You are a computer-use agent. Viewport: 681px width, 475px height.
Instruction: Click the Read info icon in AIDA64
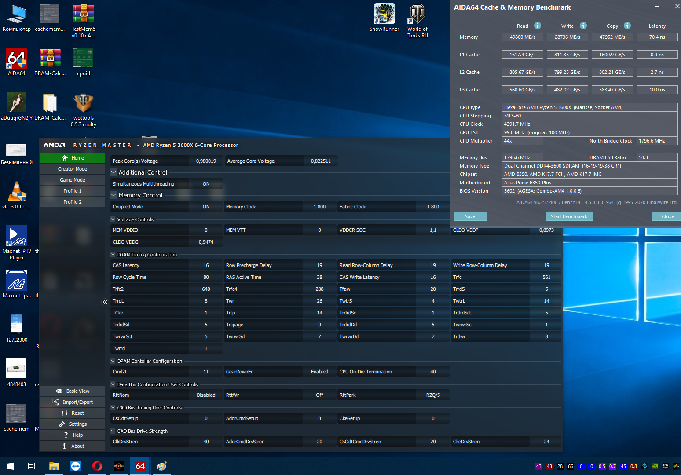click(x=538, y=26)
